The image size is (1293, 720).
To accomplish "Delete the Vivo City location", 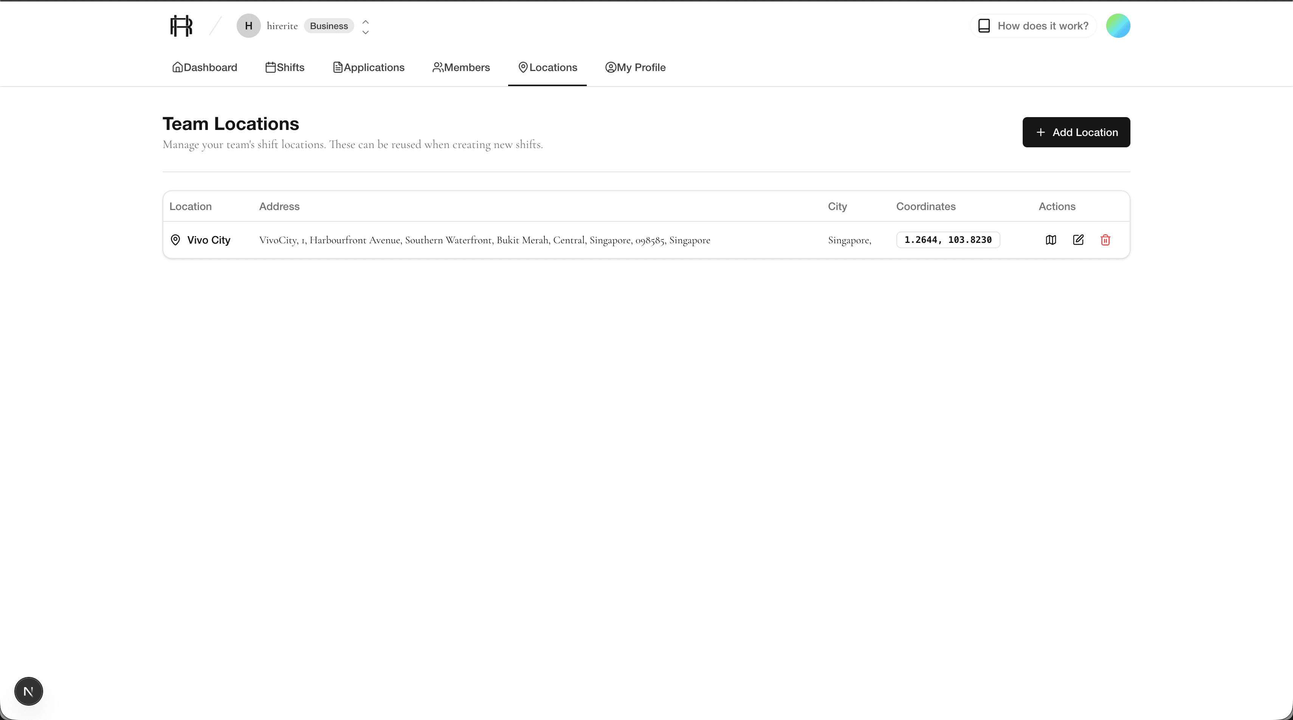I will tap(1105, 239).
